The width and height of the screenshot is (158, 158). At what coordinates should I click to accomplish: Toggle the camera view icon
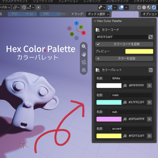click(84, 62)
